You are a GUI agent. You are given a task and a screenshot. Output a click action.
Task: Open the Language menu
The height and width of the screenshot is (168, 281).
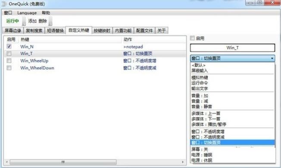pyautogui.click(x=27, y=13)
